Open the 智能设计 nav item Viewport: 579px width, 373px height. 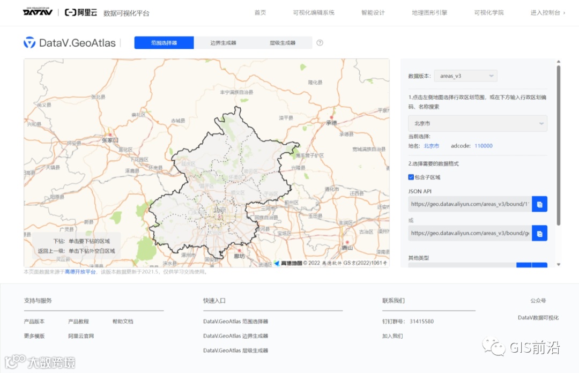click(x=373, y=12)
